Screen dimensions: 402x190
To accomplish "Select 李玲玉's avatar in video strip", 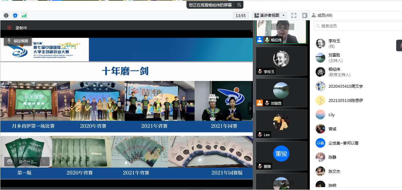I will click(x=281, y=59).
